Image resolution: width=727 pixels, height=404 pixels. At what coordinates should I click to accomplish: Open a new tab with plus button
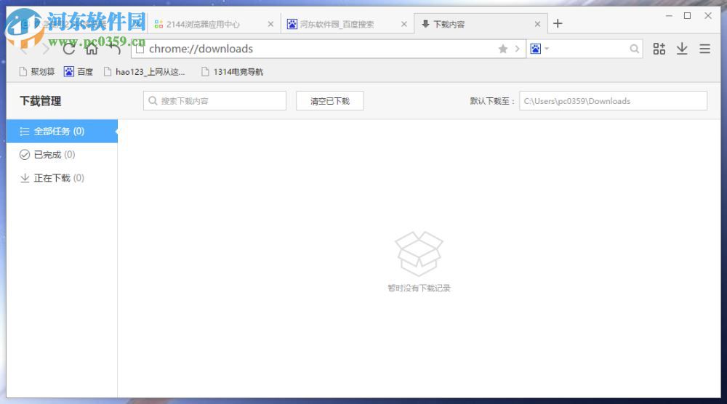click(558, 24)
